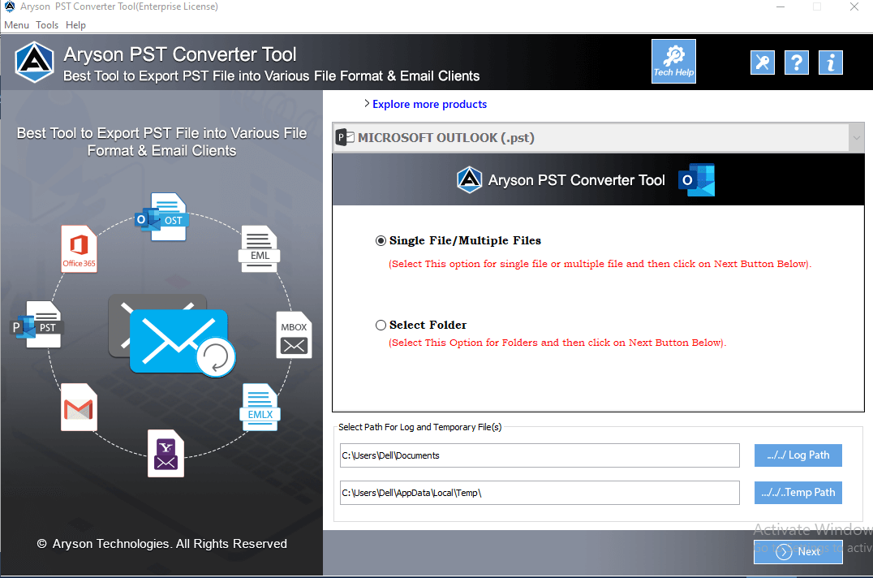This screenshot has height=578, width=873.
Task: Open the Tech Help support icon
Action: [x=673, y=61]
